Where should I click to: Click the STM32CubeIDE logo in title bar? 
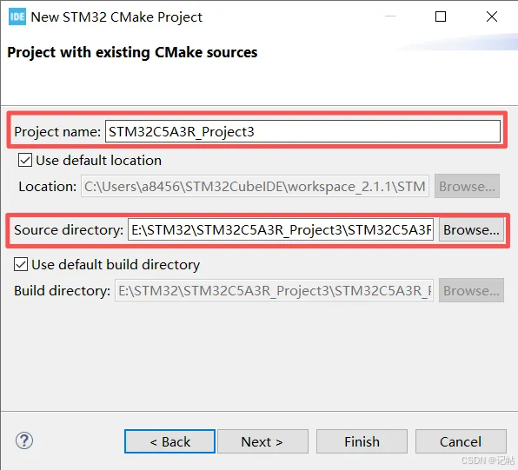click(x=17, y=17)
